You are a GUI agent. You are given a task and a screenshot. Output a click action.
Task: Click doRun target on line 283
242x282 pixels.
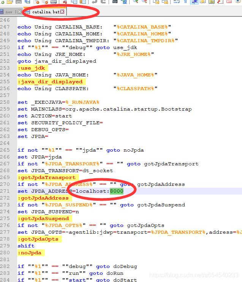coord(115,273)
